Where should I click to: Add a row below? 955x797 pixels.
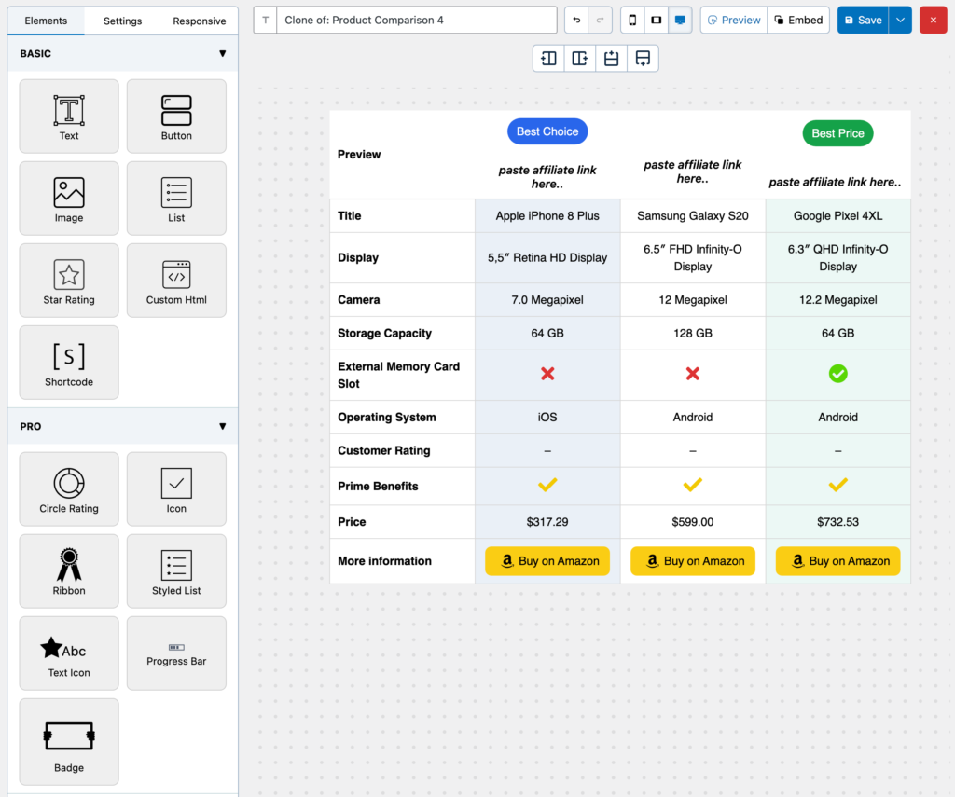[643, 59]
